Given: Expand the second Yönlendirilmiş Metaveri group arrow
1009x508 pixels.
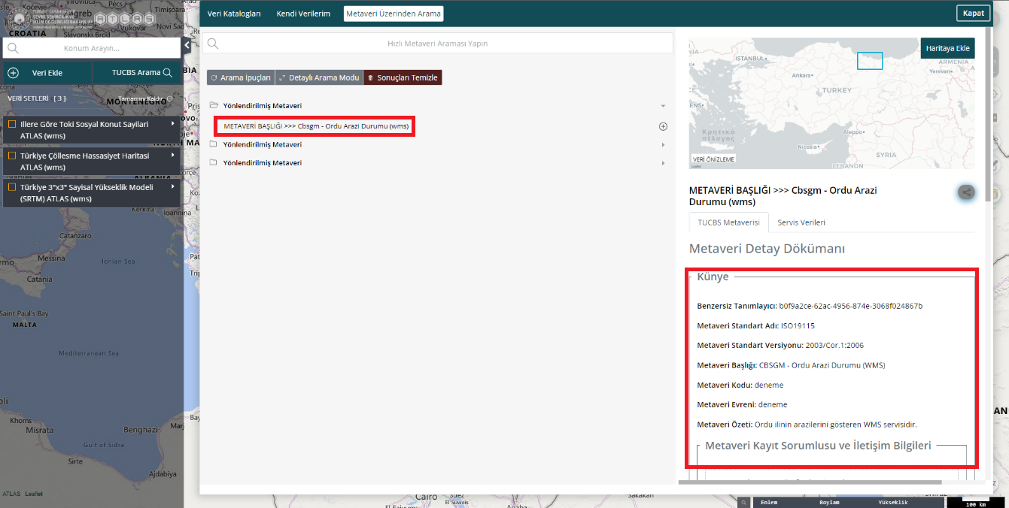Looking at the screenshot, I should coord(663,144).
